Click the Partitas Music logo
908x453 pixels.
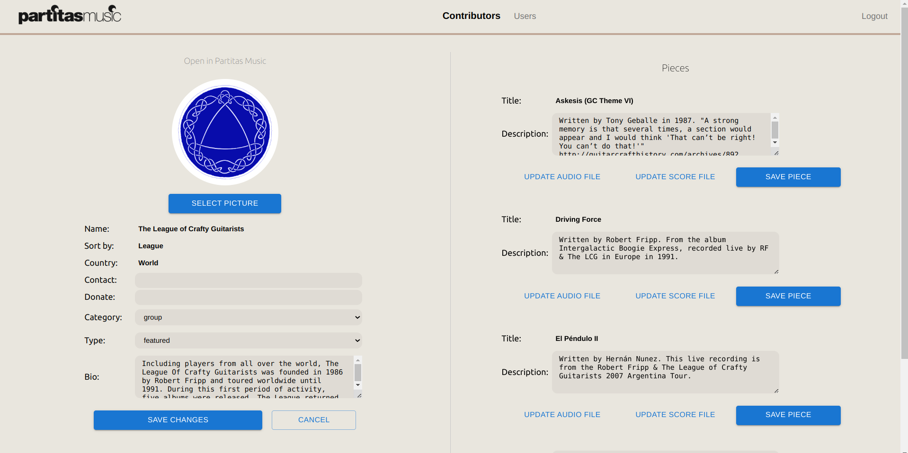[70, 15]
